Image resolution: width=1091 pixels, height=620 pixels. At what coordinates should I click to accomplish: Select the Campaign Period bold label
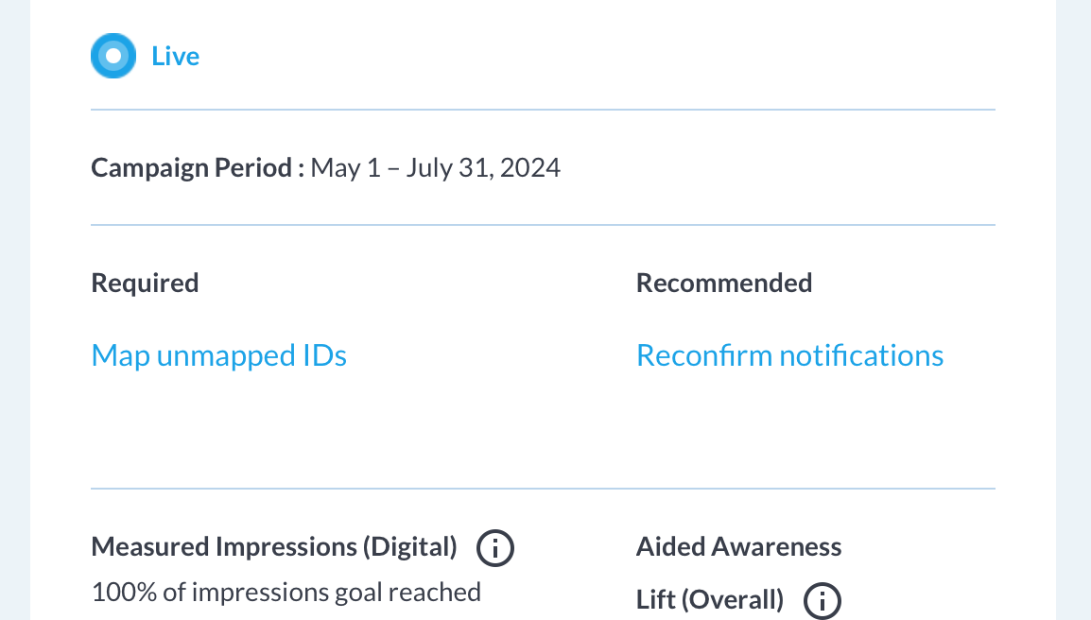198,168
